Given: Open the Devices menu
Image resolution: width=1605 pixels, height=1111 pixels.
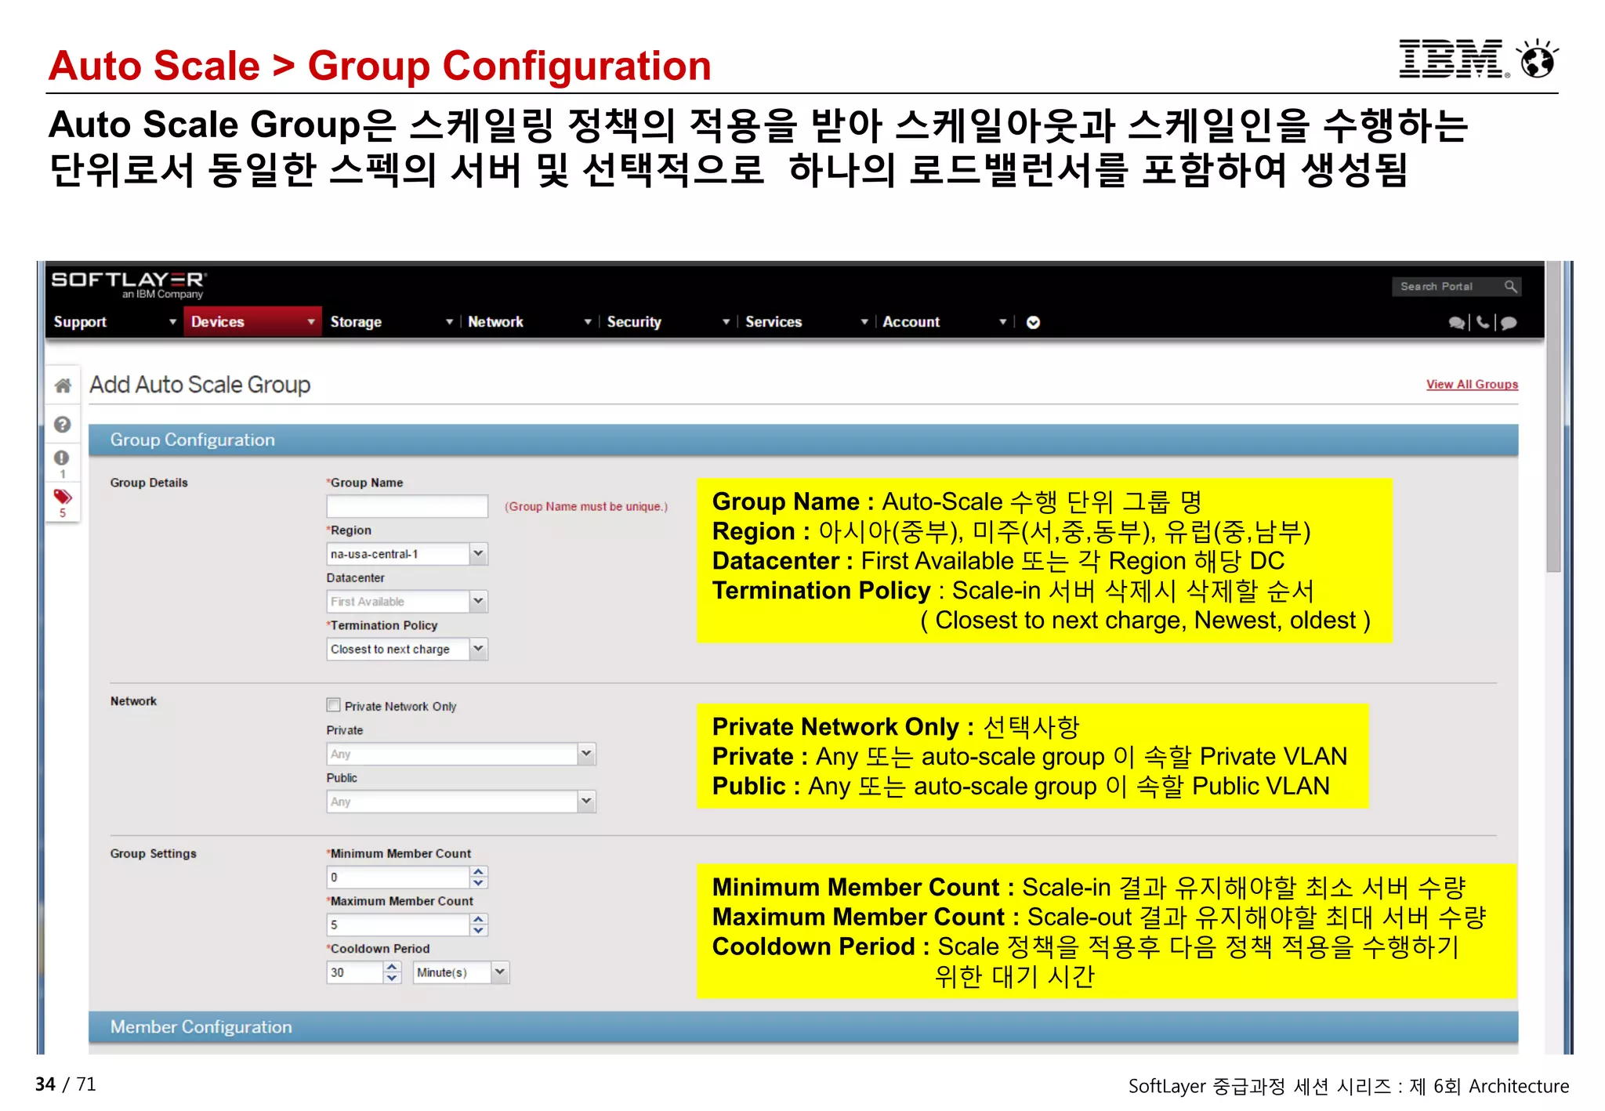Looking at the screenshot, I should pos(252,322).
